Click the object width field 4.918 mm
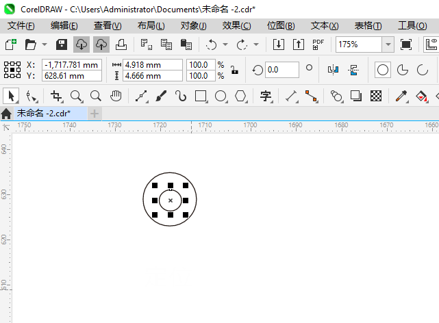 pyautogui.click(x=153, y=65)
